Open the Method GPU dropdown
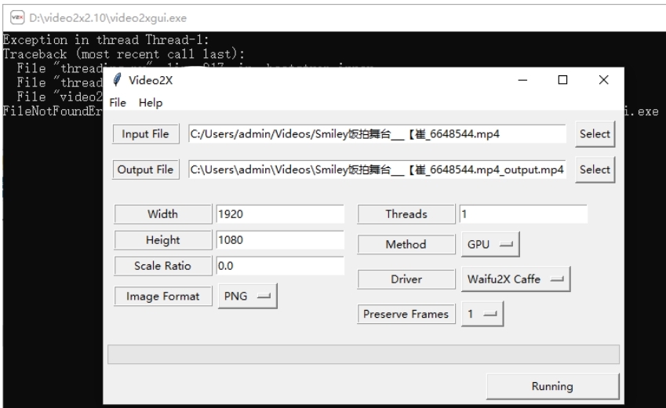Screen dimensions: 666x408 click(490, 244)
